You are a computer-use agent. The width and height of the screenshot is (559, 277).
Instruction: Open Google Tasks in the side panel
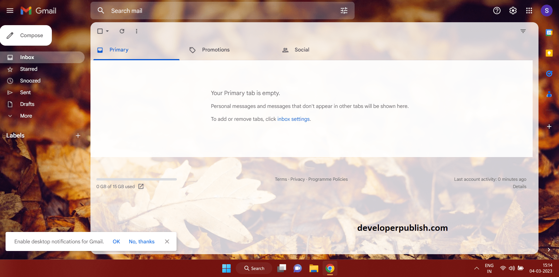pos(549,73)
